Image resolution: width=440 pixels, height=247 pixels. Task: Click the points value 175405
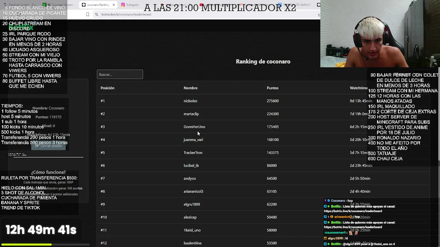(273, 127)
